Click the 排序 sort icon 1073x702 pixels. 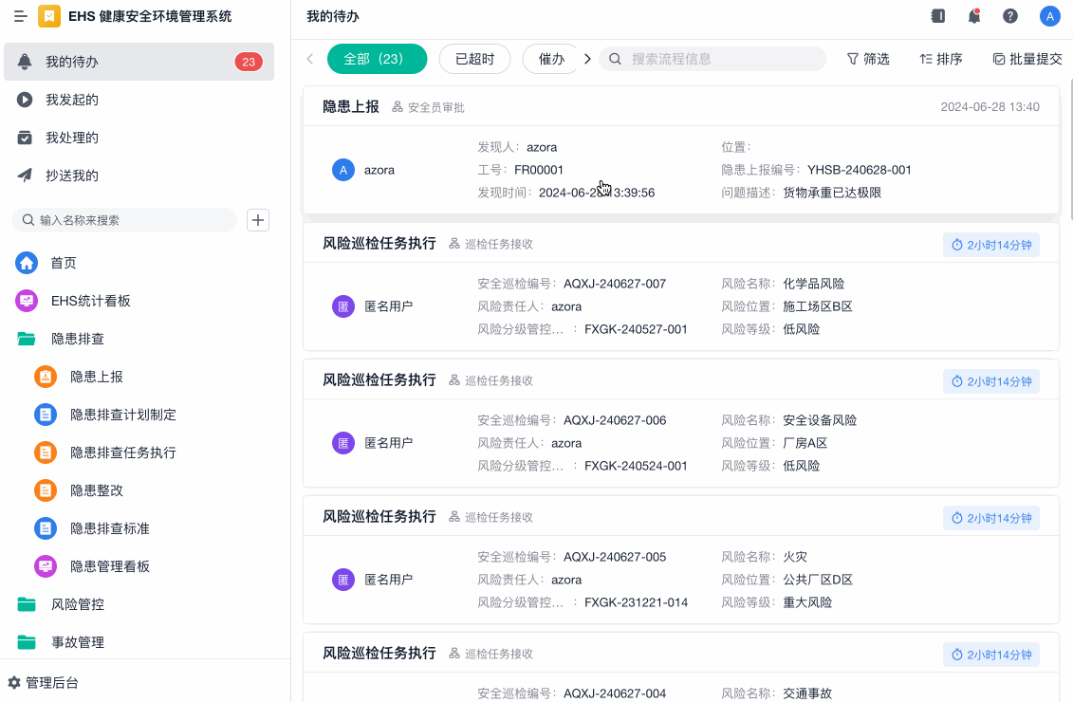(926, 60)
